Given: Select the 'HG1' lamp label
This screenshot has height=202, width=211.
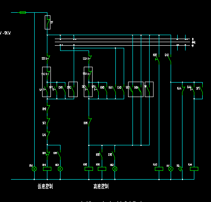Looking at the screenshot, I should tap(57, 165).
